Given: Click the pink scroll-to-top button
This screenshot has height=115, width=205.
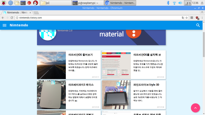Looking at the screenshot, I should [195, 108].
